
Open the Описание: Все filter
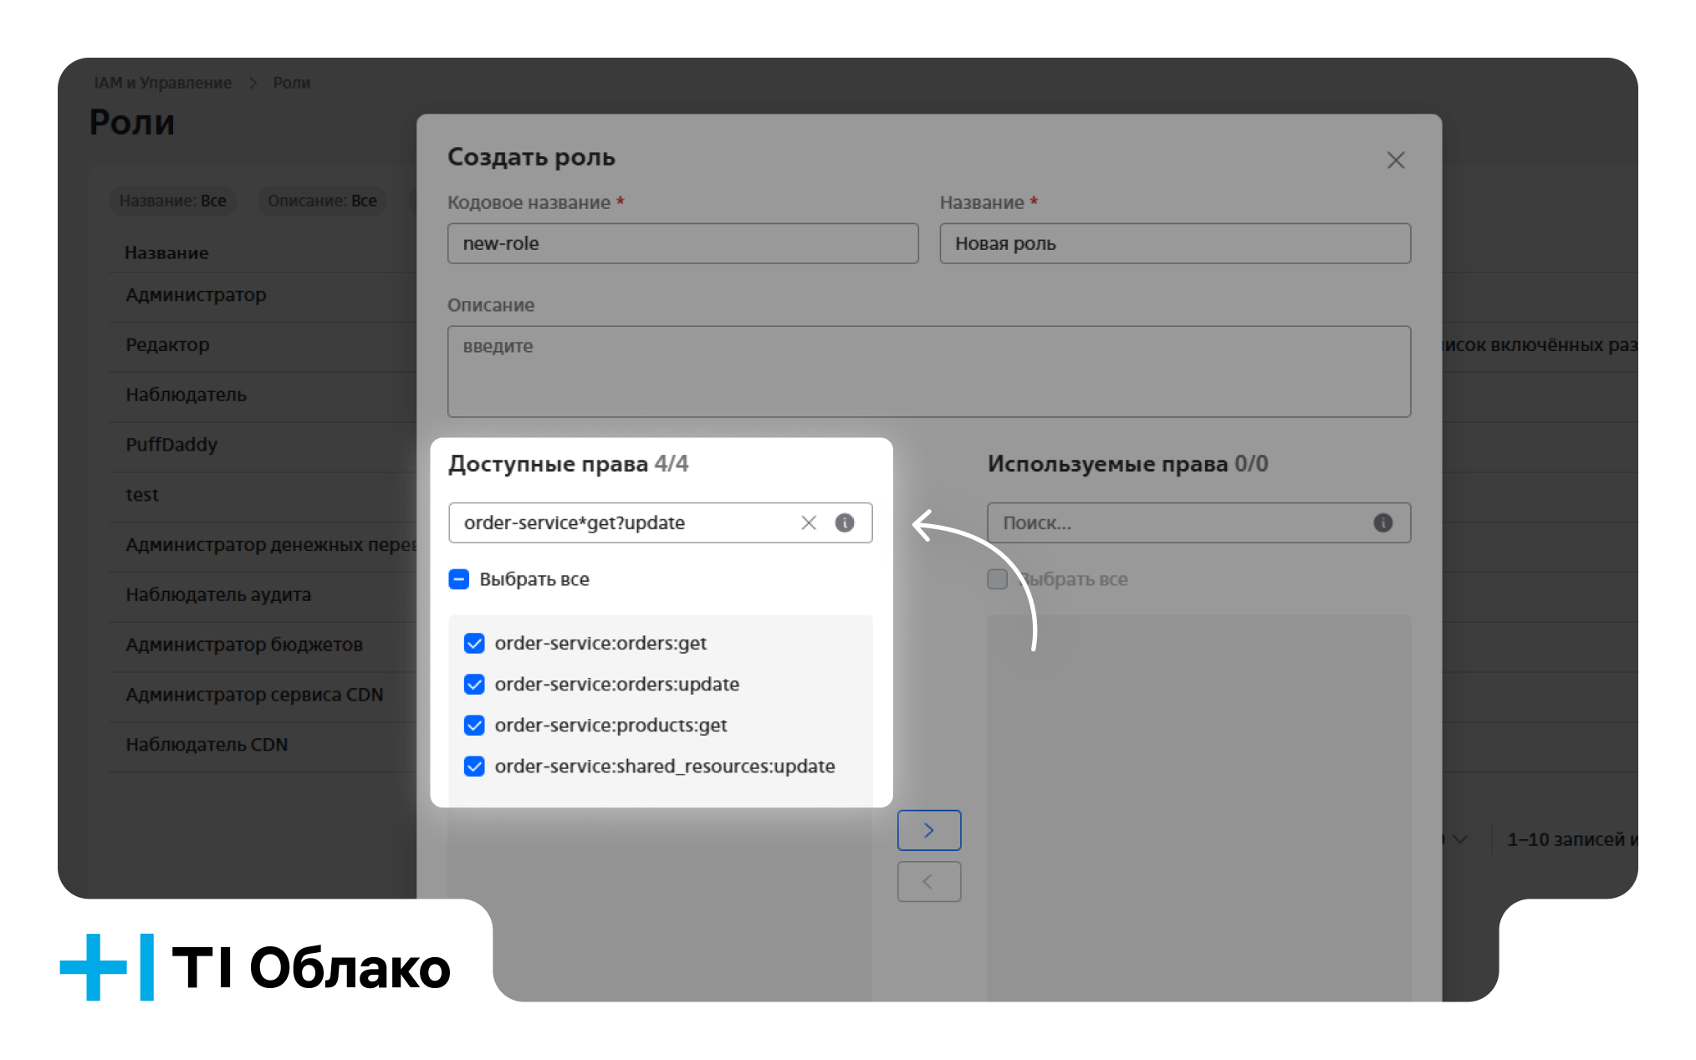coord(322,201)
